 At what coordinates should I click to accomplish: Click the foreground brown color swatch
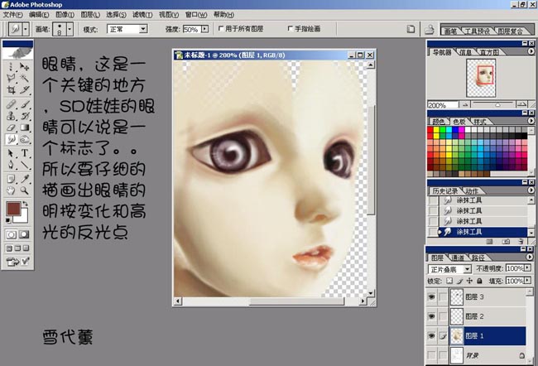(14, 209)
